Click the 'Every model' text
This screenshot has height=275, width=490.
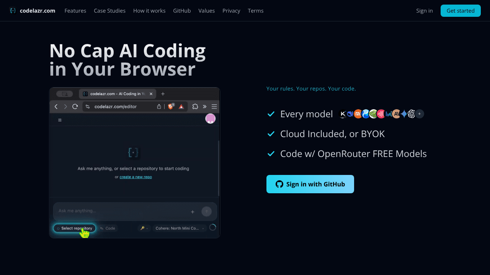click(x=307, y=114)
